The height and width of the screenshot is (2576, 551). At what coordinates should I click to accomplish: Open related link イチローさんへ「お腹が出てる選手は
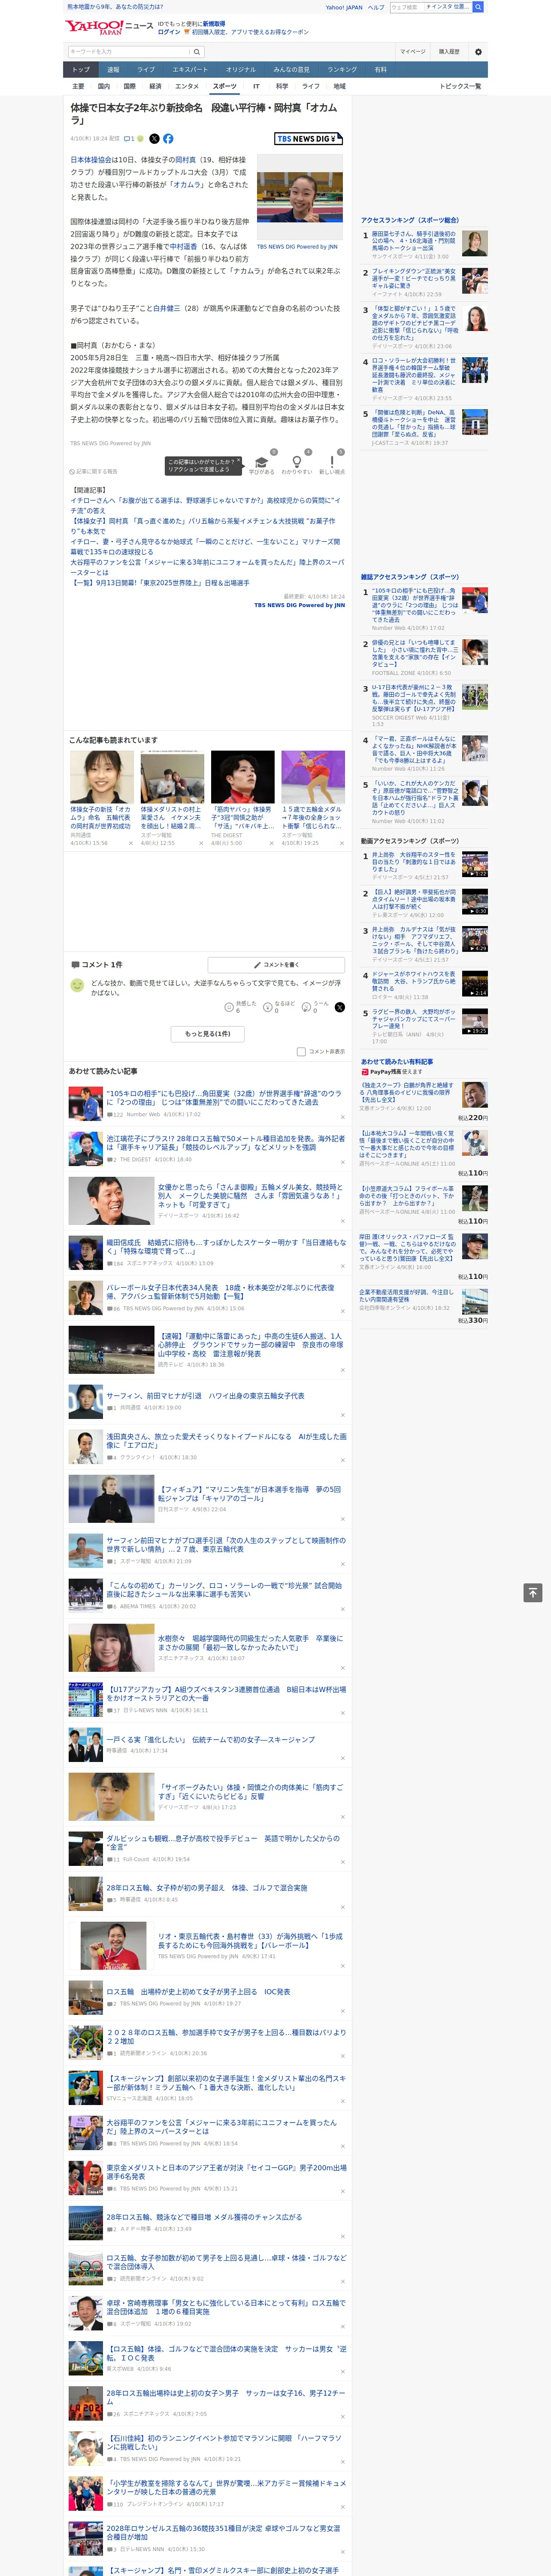coord(205,505)
